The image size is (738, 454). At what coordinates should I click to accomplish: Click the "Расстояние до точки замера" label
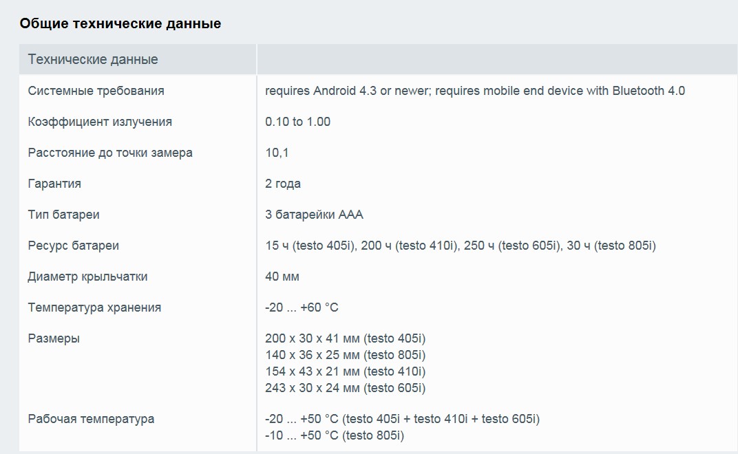pos(110,153)
